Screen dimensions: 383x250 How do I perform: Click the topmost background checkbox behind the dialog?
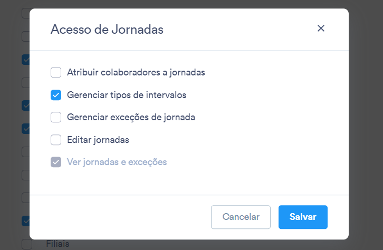26,13
